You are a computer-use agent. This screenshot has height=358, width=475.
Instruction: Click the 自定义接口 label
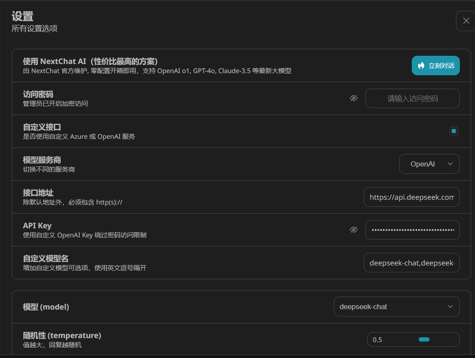tap(42, 127)
